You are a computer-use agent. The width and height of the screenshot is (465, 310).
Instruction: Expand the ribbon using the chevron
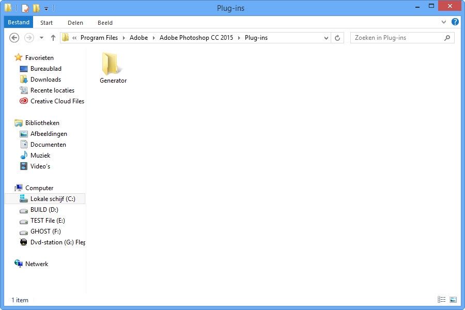(x=444, y=22)
